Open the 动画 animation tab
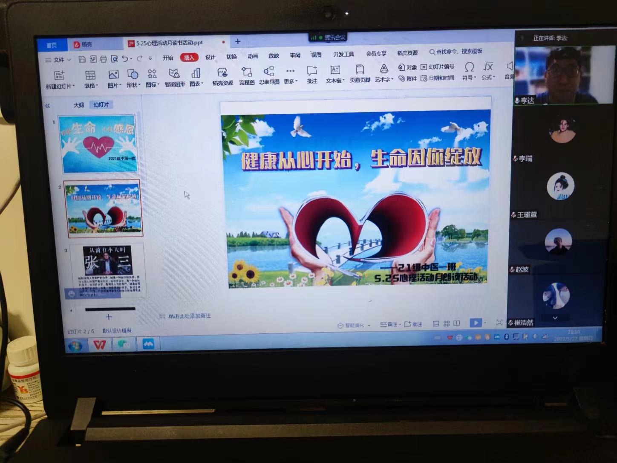Viewport: 617px width, 463px height. 253,56
